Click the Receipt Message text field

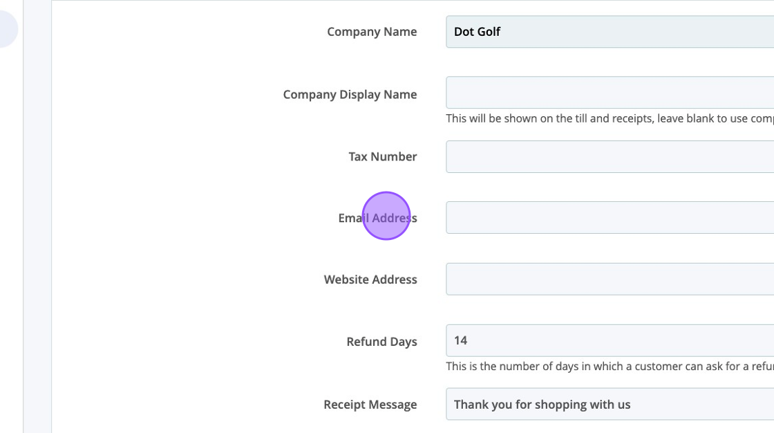[610, 404]
